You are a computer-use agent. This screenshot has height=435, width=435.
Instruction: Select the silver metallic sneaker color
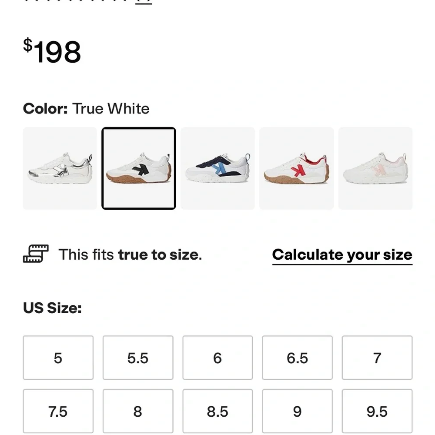[60, 168]
